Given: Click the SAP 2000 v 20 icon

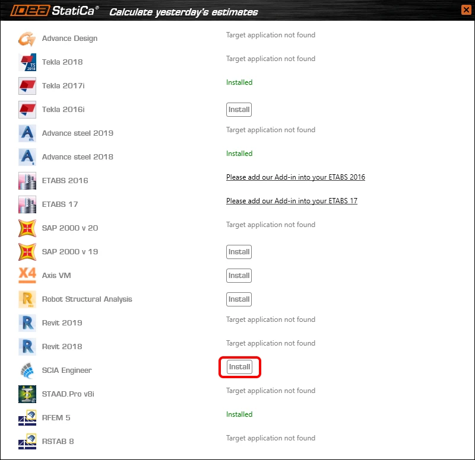Looking at the screenshot, I should point(27,228).
